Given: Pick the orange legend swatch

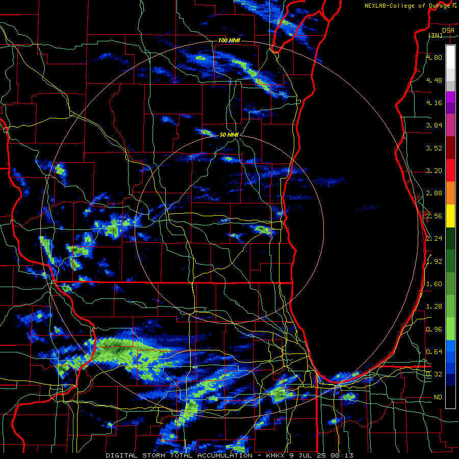Looking at the screenshot, I should [450, 193].
